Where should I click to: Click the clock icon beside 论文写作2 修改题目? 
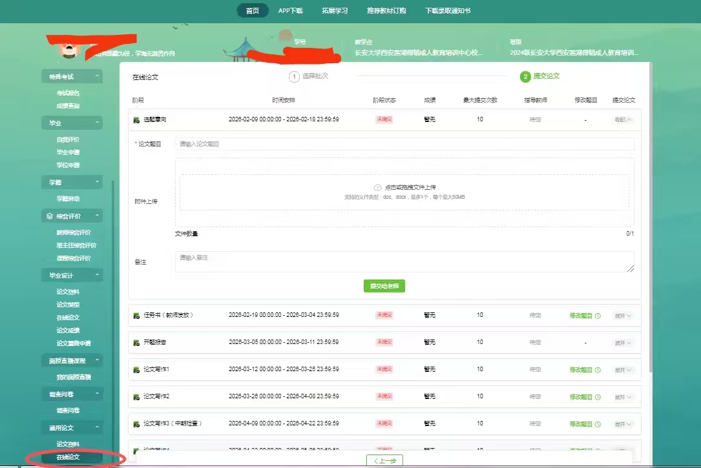(x=598, y=397)
